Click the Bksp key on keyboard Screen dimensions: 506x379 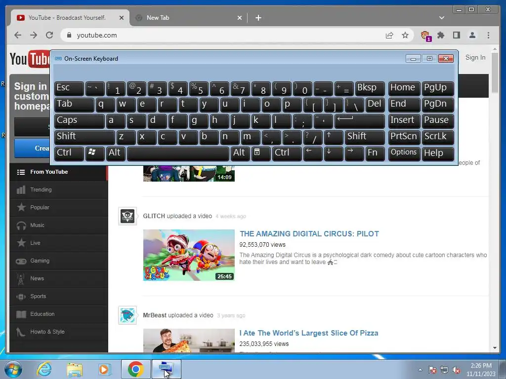(x=370, y=89)
